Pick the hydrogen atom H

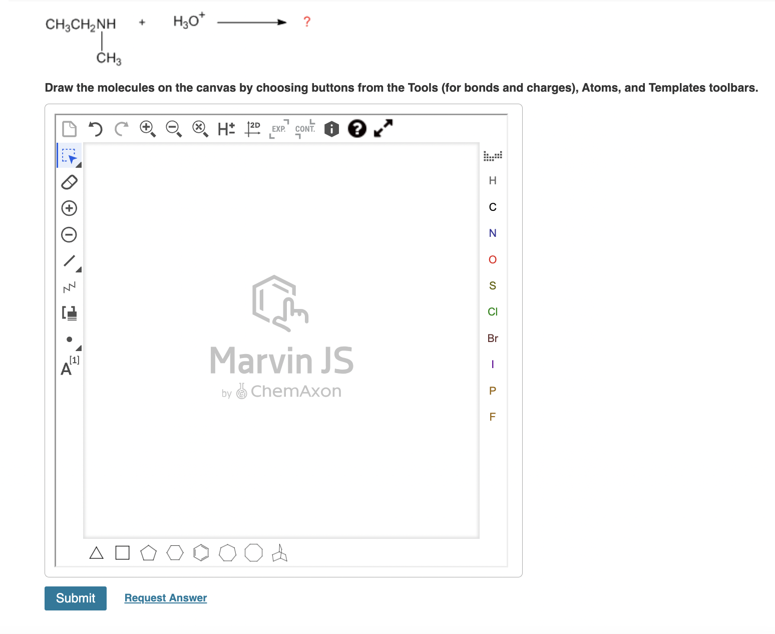coord(493,181)
